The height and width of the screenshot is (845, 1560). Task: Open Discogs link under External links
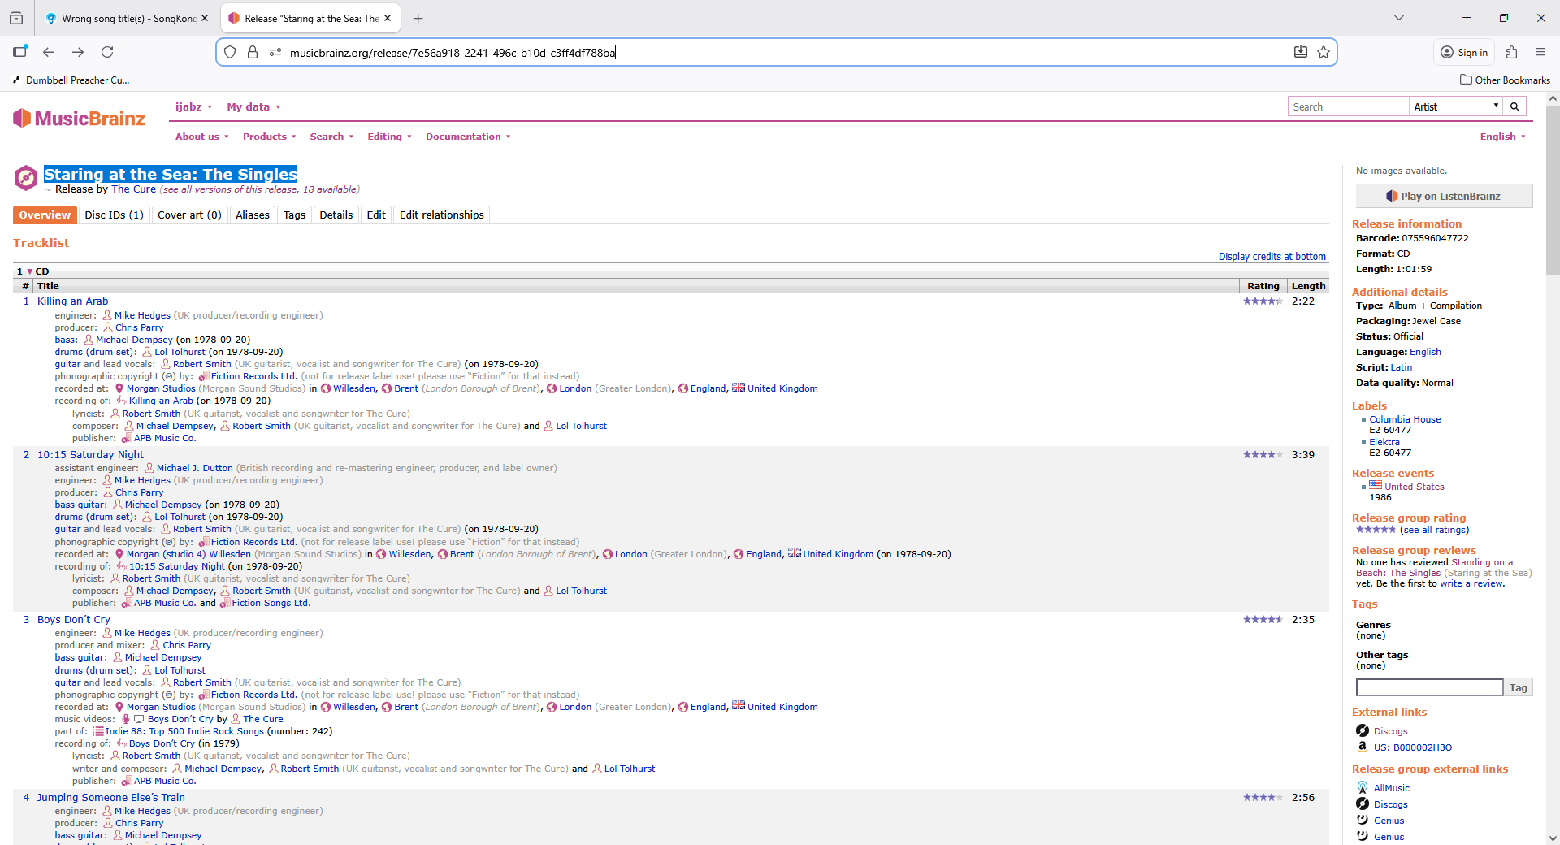click(x=1390, y=731)
